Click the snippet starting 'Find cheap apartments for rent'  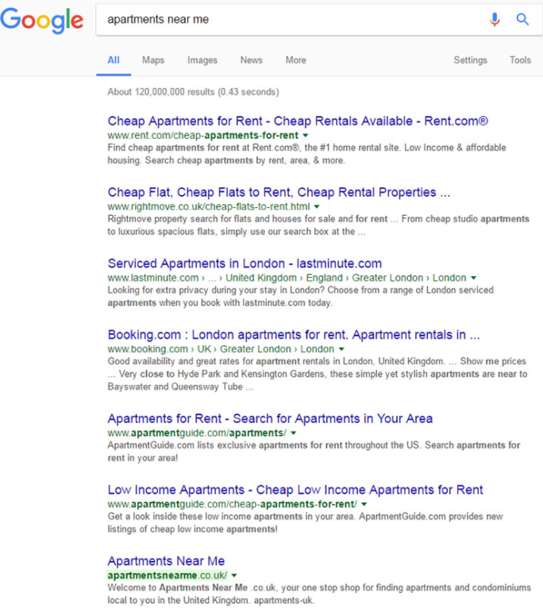306,154
